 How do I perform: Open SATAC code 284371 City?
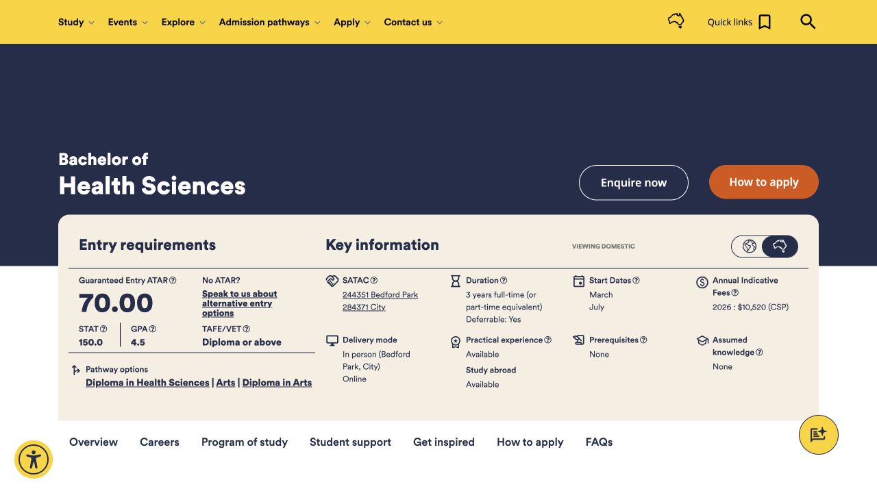tap(364, 307)
